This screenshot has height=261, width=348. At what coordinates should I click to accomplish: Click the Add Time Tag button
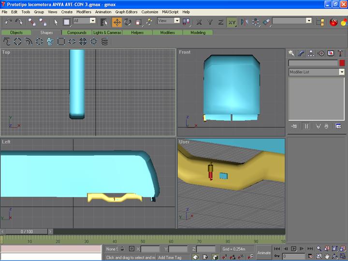click(170, 257)
